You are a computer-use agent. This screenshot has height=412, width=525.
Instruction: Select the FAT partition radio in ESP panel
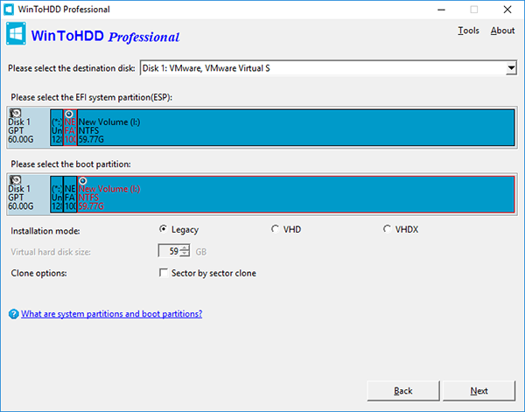pyautogui.click(x=69, y=114)
